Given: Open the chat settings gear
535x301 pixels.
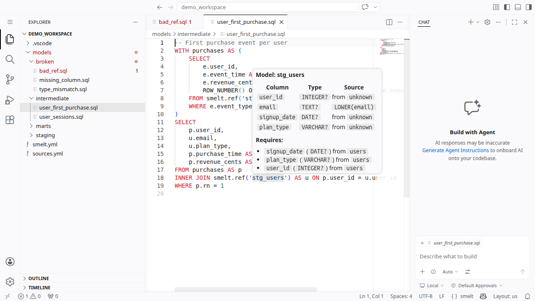Looking at the screenshot, I should (487, 22).
